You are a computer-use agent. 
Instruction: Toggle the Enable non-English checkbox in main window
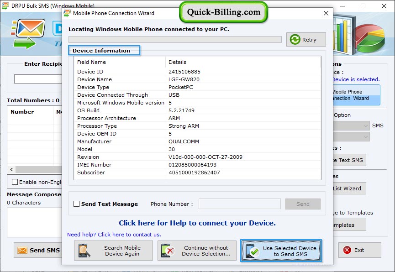(15, 182)
